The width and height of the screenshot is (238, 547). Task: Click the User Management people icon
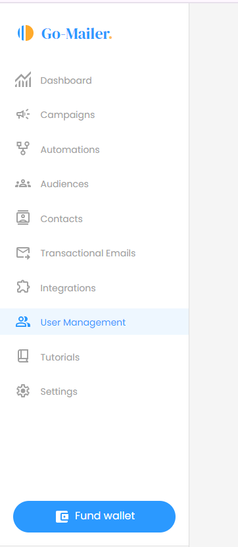pyautogui.click(x=23, y=322)
